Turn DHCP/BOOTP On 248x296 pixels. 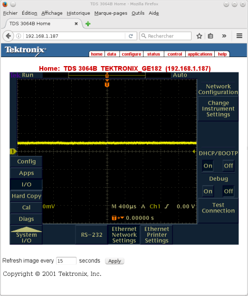click(208, 166)
